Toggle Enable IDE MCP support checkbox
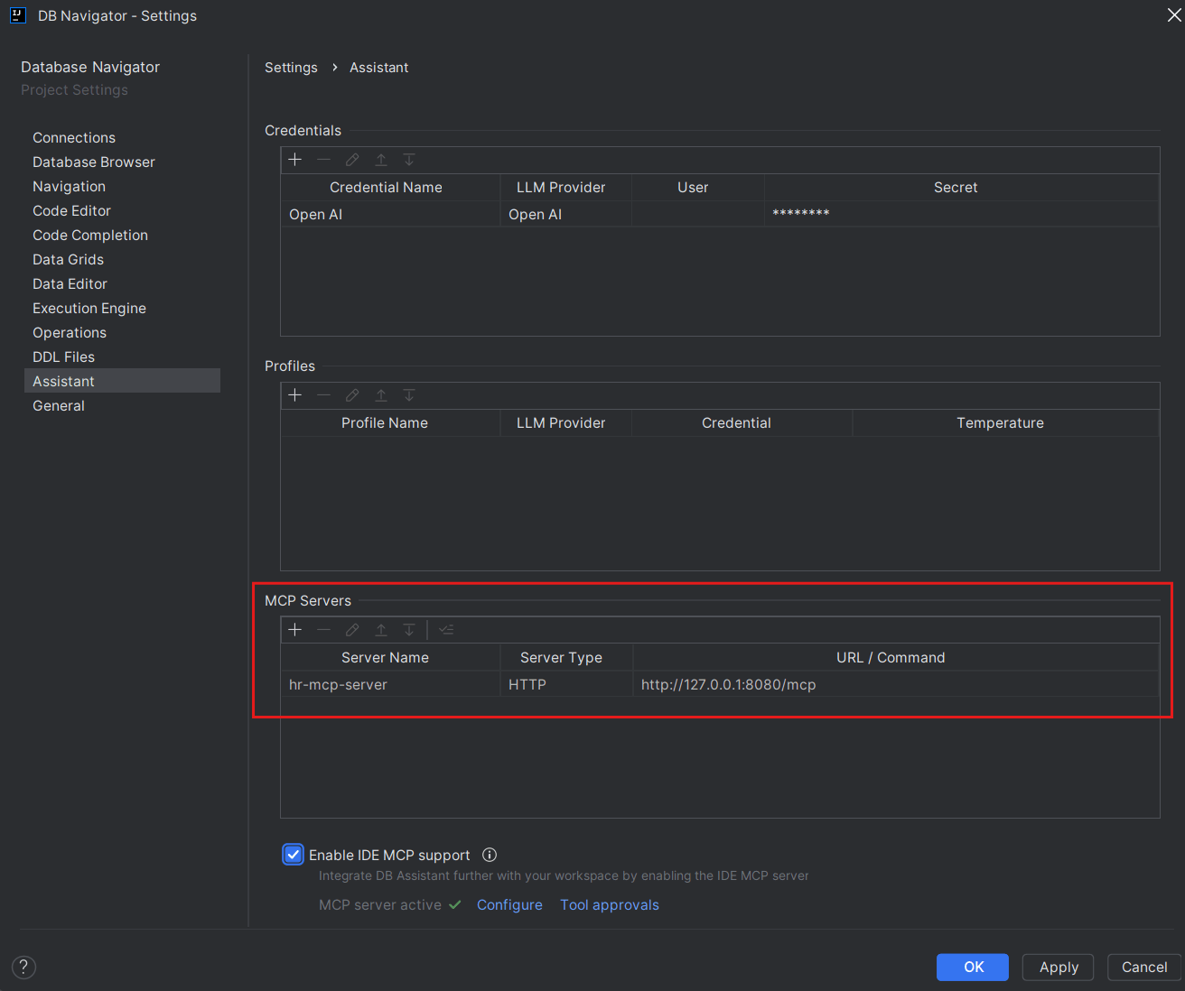The width and height of the screenshot is (1185, 991). coord(294,855)
